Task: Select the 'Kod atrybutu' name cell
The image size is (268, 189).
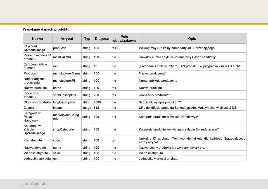Action: click(x=37, y=140)
